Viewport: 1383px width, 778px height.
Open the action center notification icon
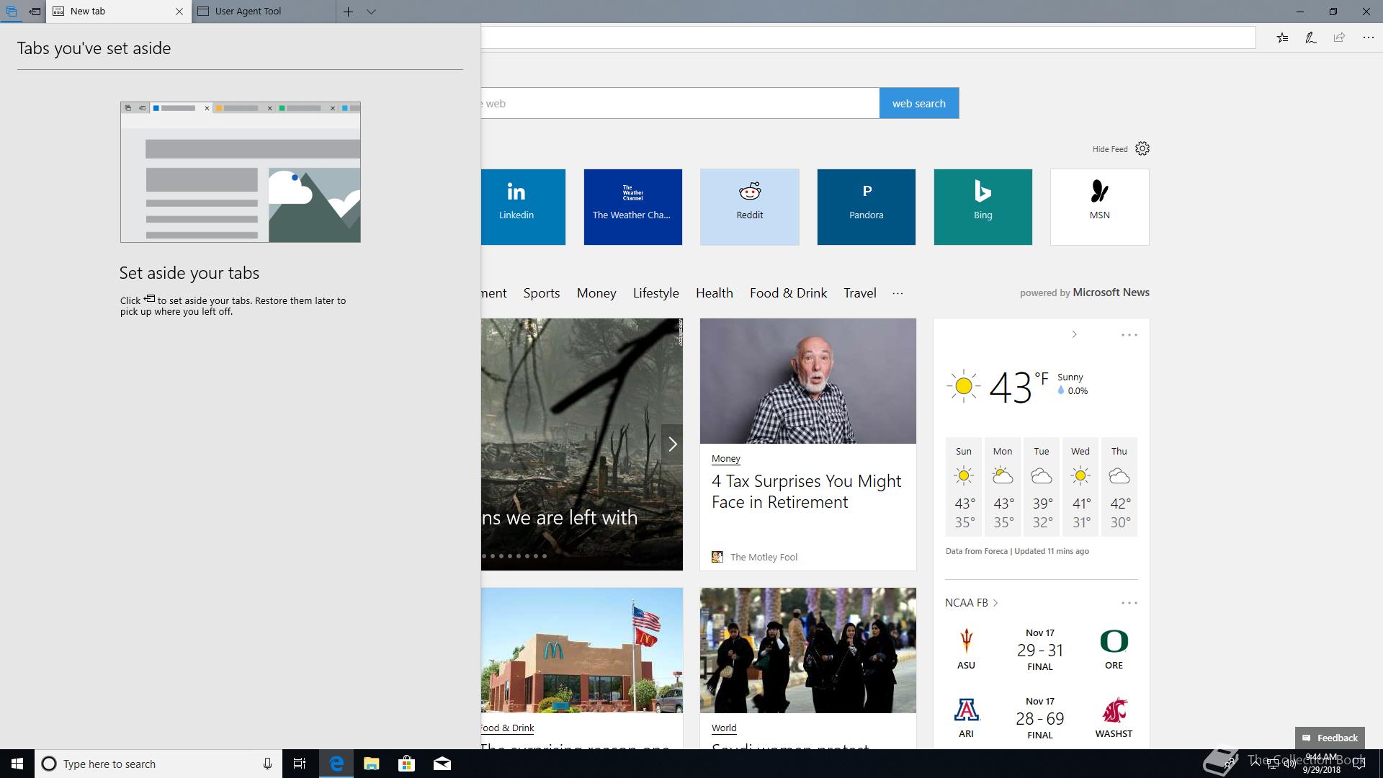(1359, 764)
